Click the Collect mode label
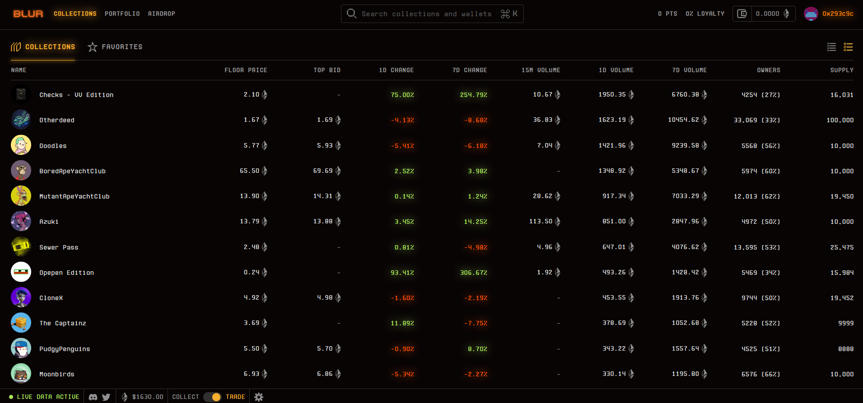The image size is (863, 403). (186, 397)
